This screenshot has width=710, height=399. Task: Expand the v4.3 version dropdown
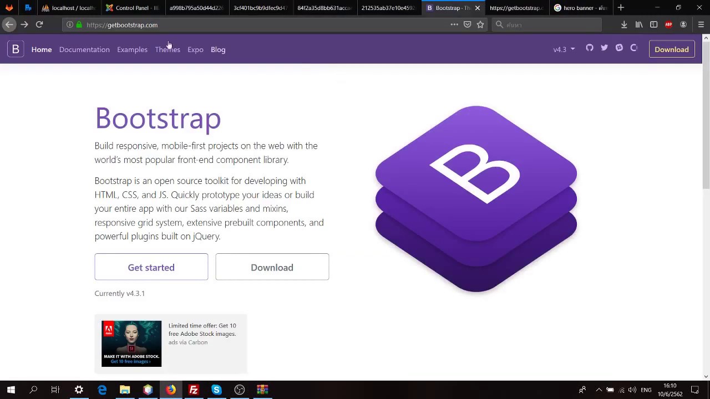coord(564,49)
